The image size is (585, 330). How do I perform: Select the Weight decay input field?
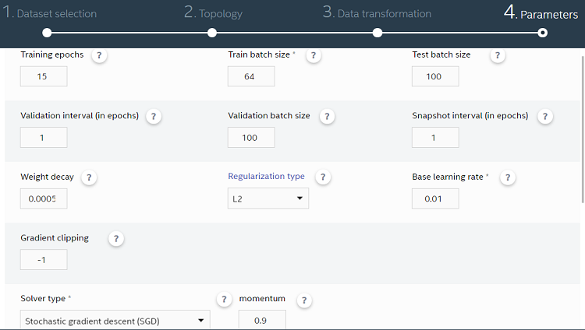(x=44, y=198)
